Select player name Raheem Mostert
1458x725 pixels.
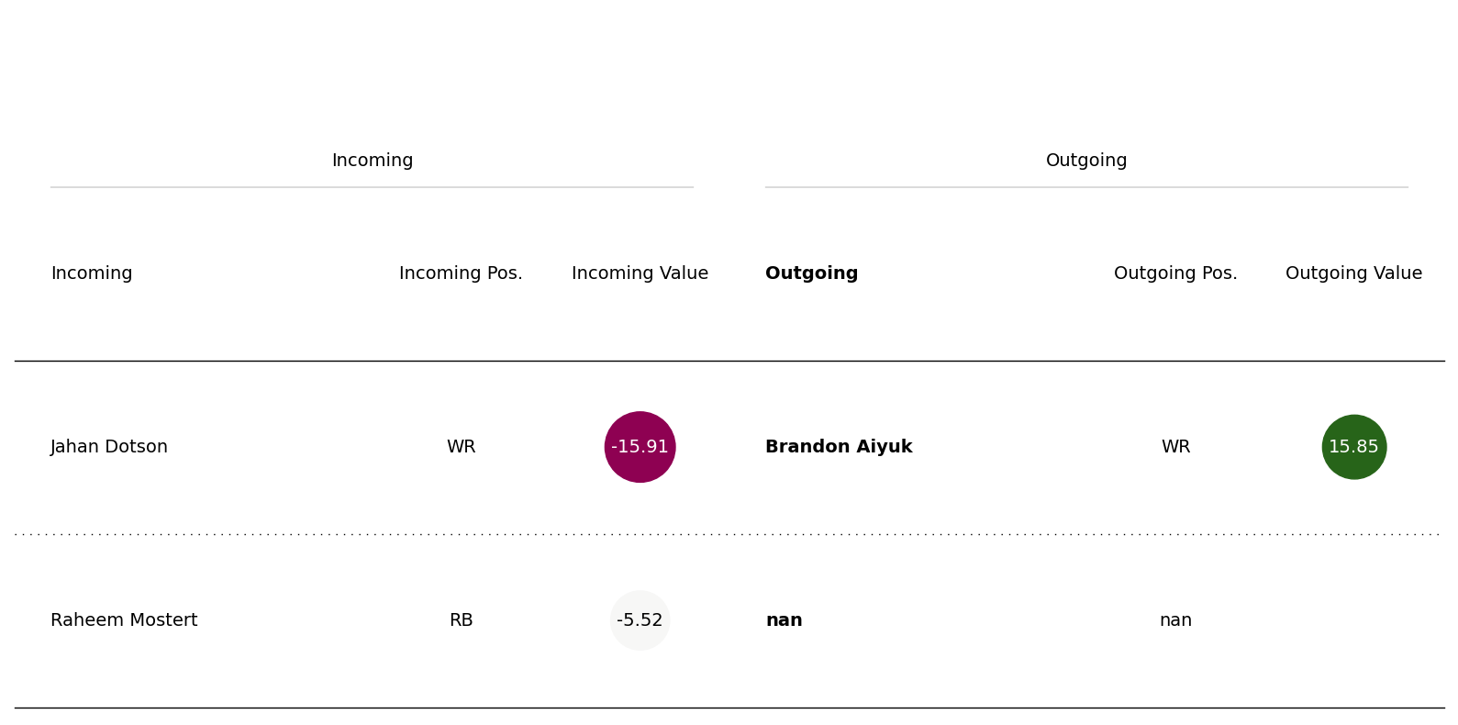[124, 620]
